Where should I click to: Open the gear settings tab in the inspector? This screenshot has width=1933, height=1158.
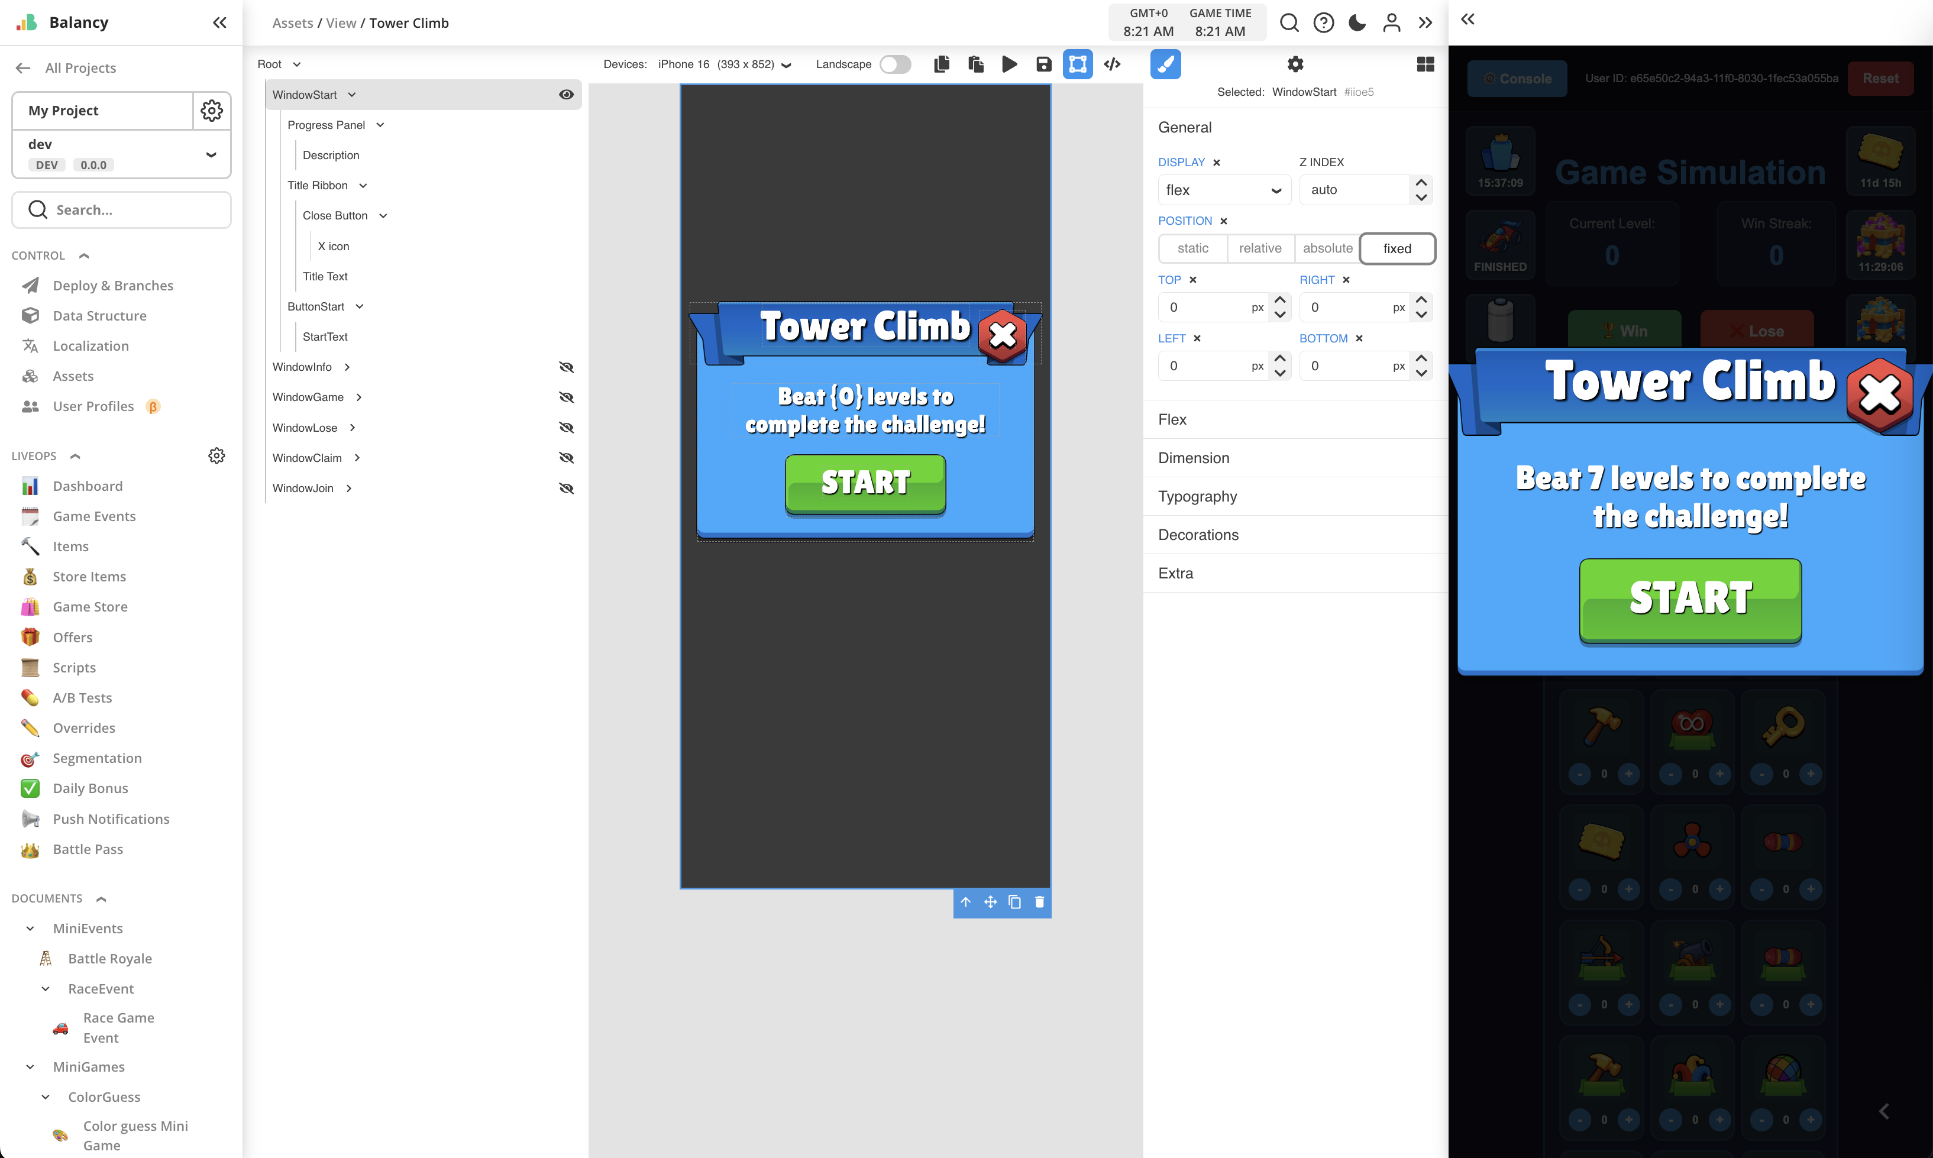pos(1295,64)
